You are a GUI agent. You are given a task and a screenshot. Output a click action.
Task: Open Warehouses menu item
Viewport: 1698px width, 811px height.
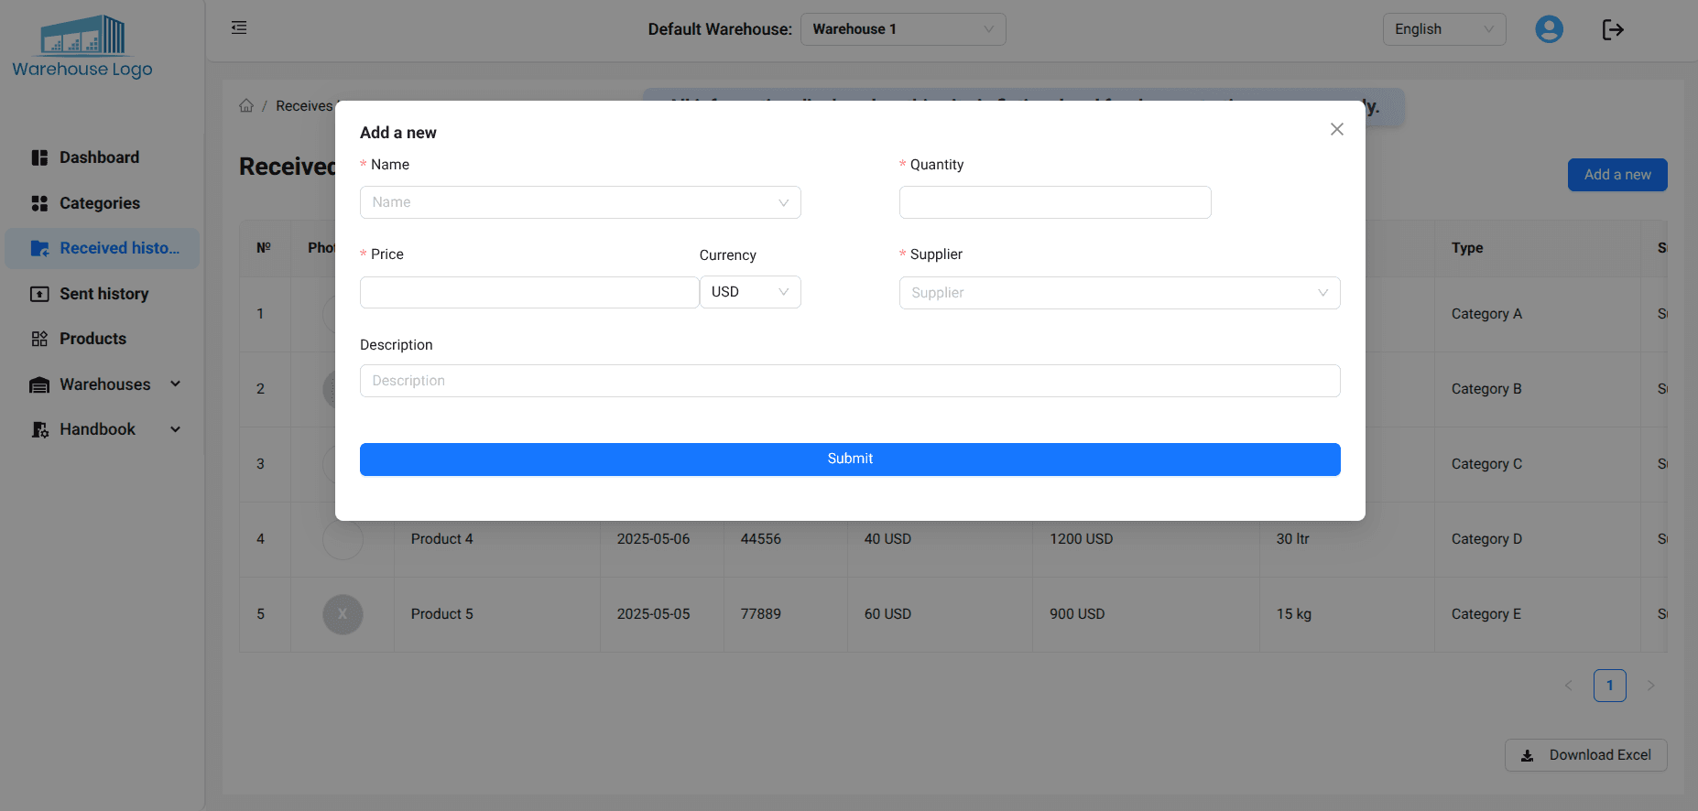102,384
